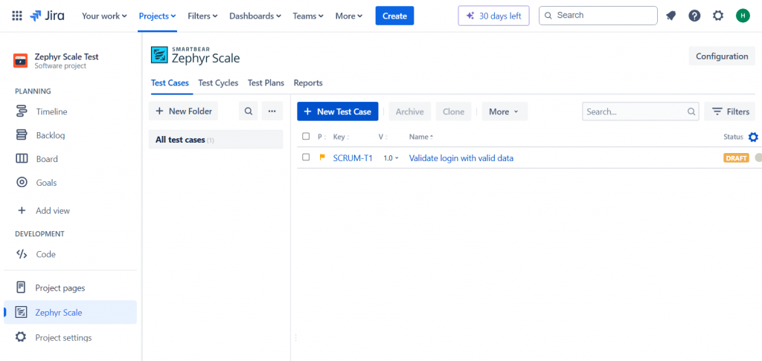The image size is (762, 361).
Task: Click the priority flag on SCRUM-T1
Action: 321,157
